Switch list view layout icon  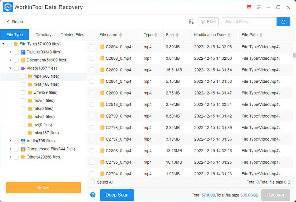tap(191, 22)
